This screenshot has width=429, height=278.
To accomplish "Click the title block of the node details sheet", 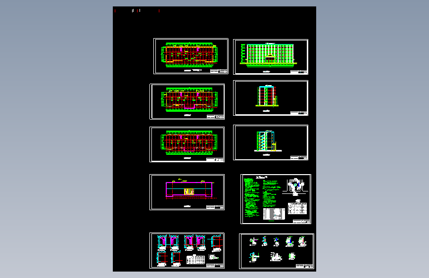I will (304, 266).
